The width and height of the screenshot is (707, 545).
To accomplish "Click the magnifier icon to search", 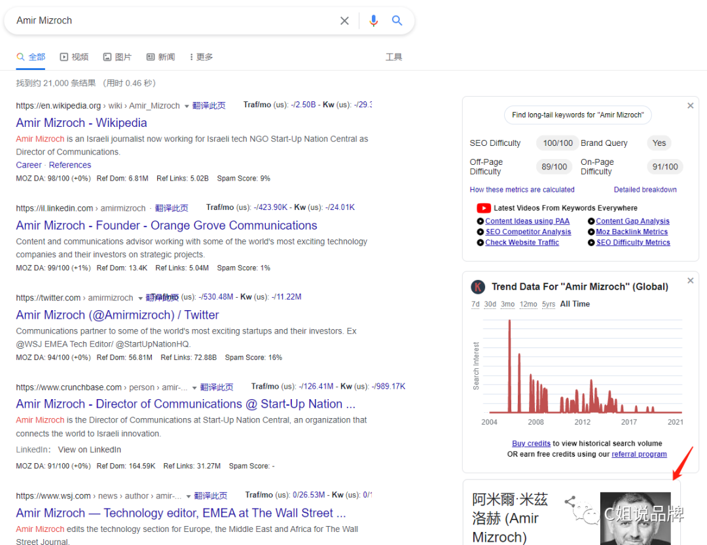I will click(397, 20).
